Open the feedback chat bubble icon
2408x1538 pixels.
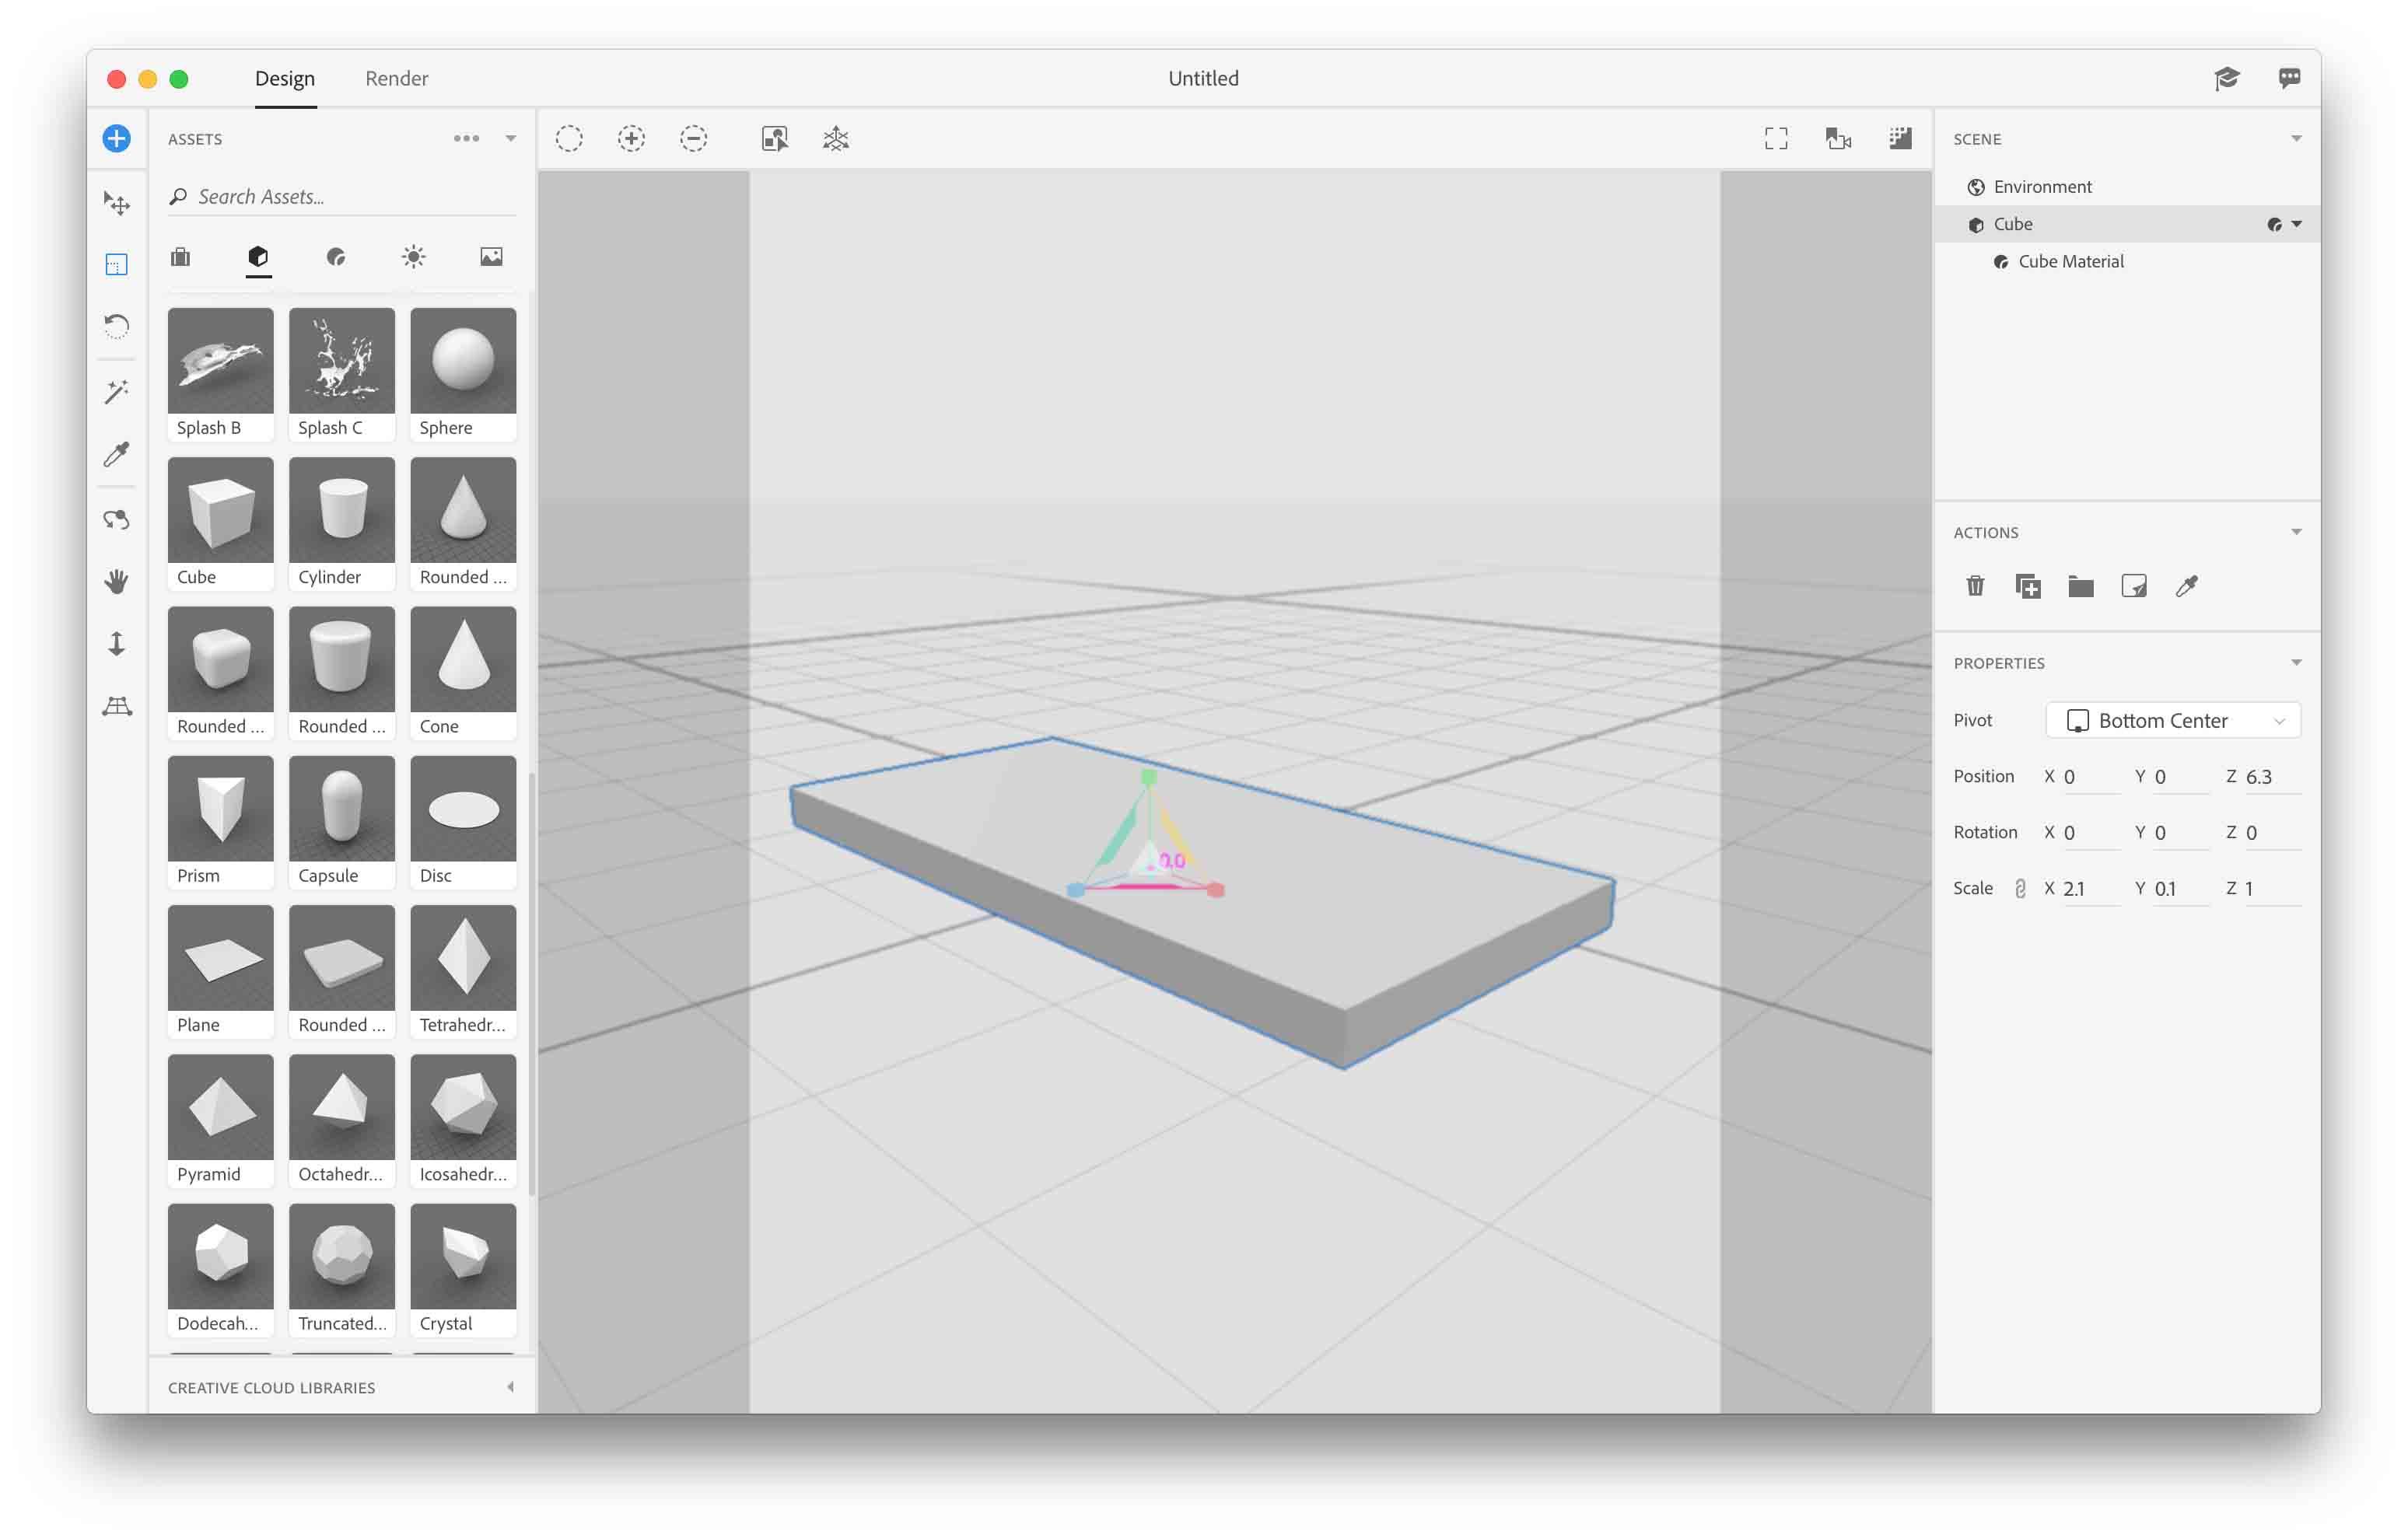(x=2289, y=78)
